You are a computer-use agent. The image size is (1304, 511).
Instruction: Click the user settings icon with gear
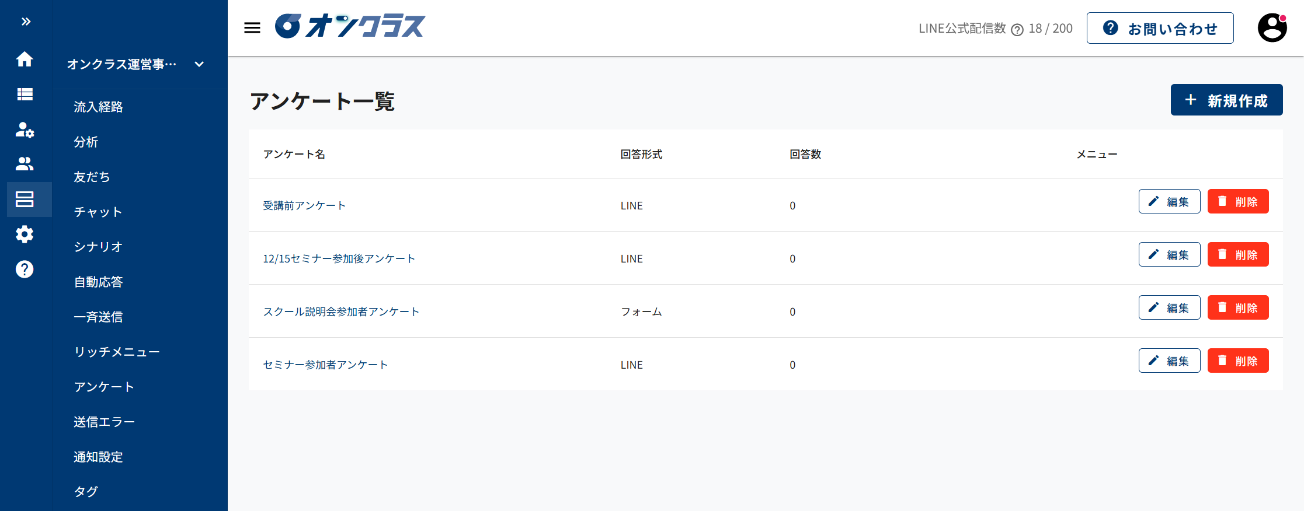(x=25, y=129)
